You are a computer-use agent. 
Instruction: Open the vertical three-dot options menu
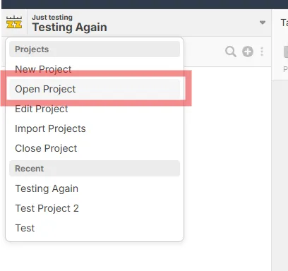pyautogui.click(x=262, y=52)
